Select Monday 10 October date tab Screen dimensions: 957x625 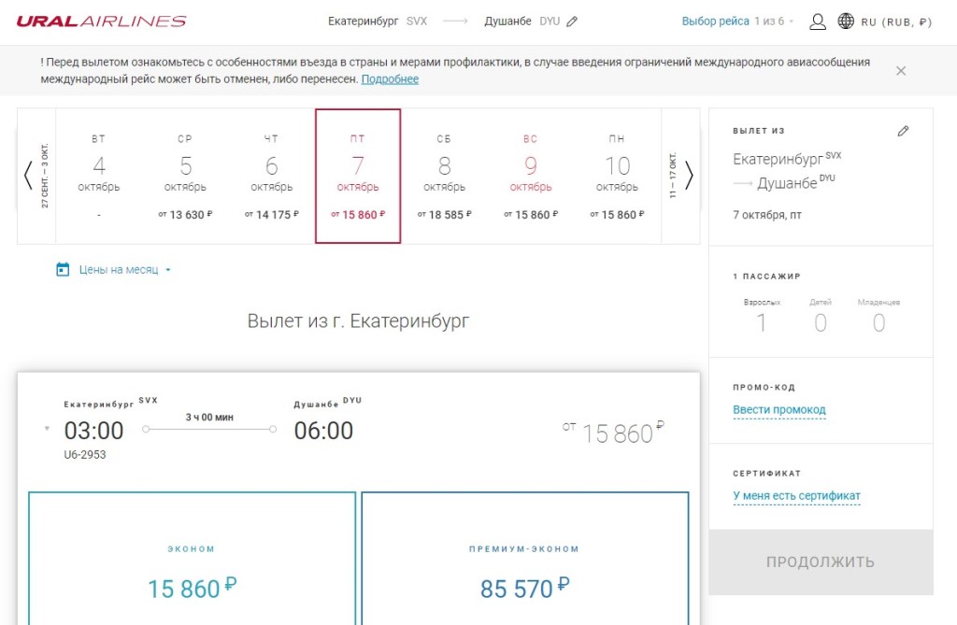pyautogui.click(x=617, y=176)
